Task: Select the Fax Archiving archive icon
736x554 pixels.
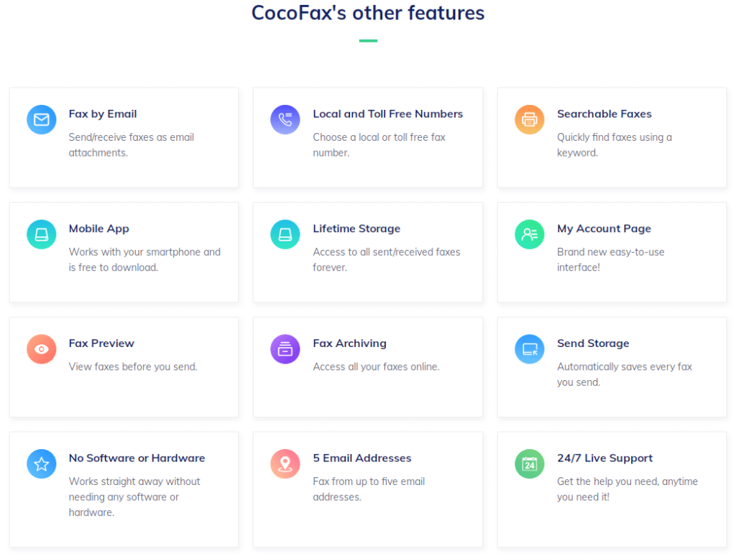Action: pos(285,349)
